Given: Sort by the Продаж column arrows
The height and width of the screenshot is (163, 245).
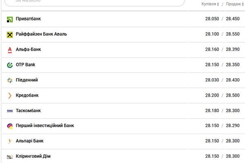Looking at the screenshot, I should (243, 4).
